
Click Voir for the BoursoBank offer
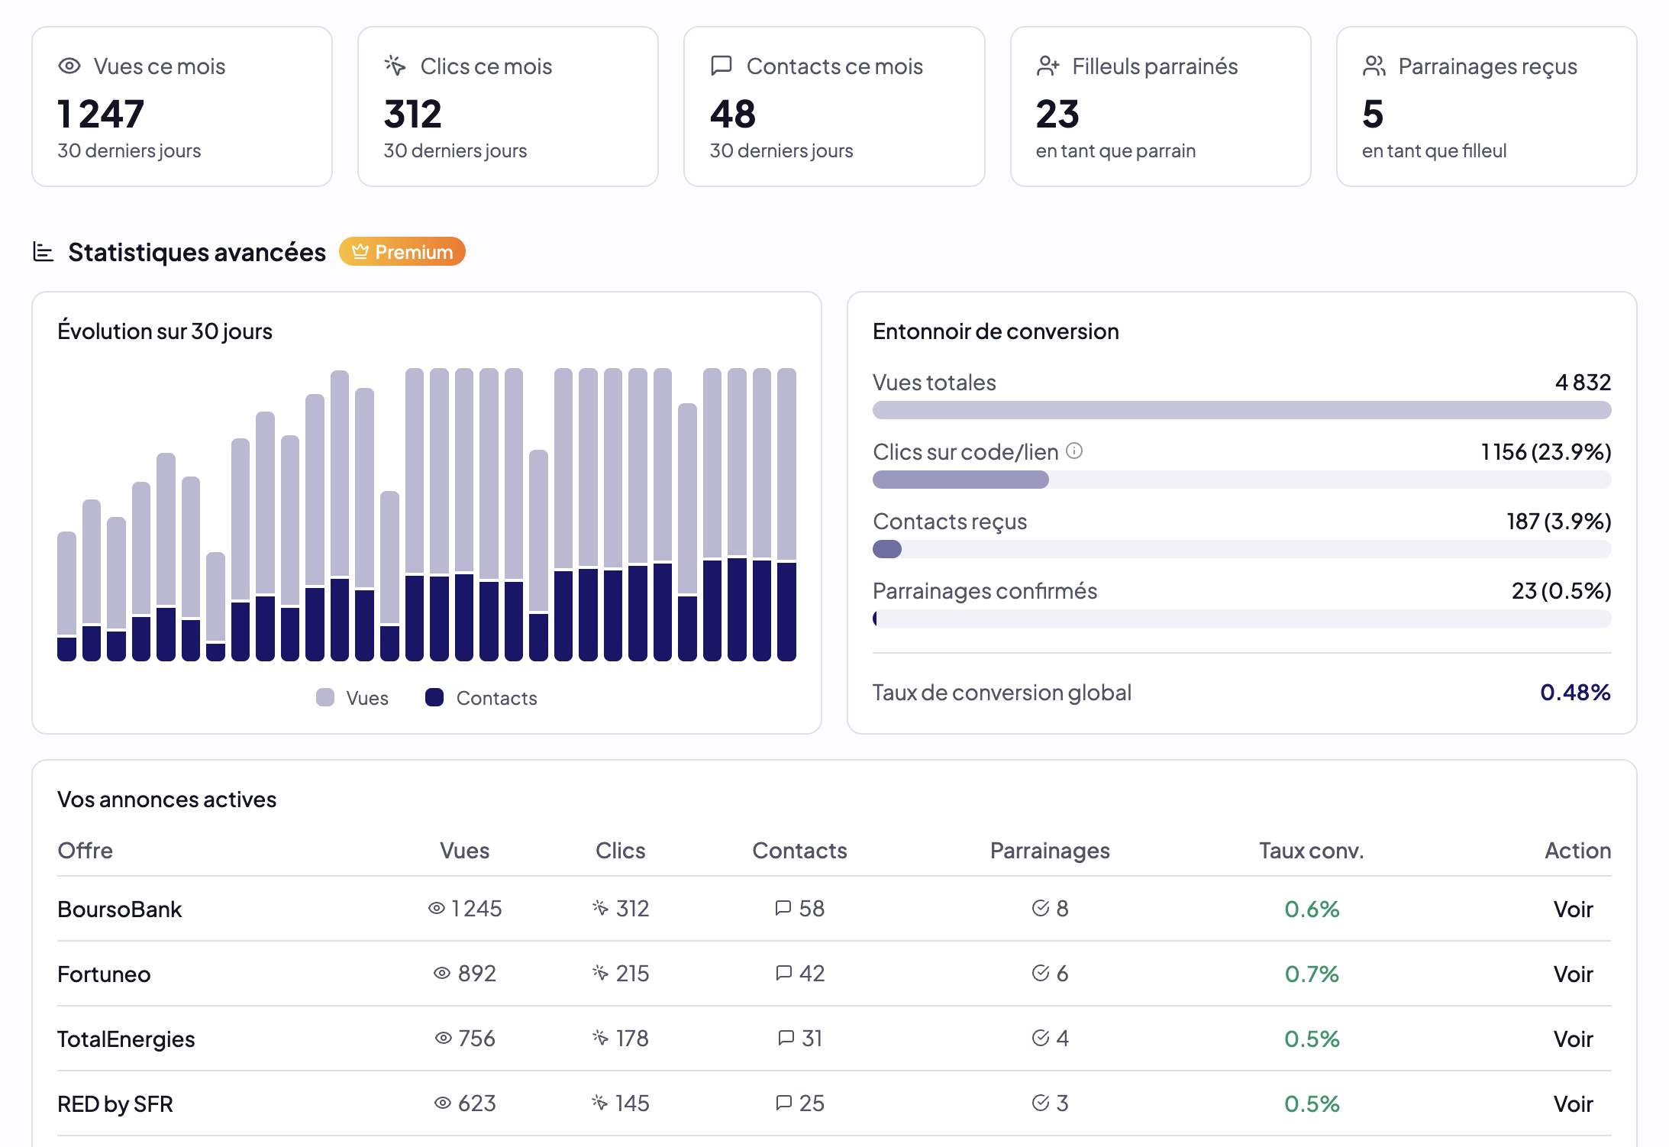pos(1573,909)
